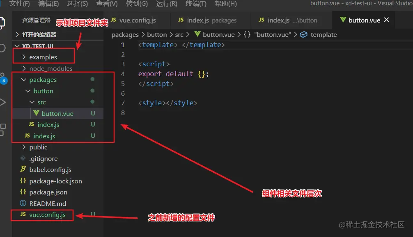Click the JS icon on index.js packages tab
Viewport: 413px width, 237px height.
pos(181,20)
